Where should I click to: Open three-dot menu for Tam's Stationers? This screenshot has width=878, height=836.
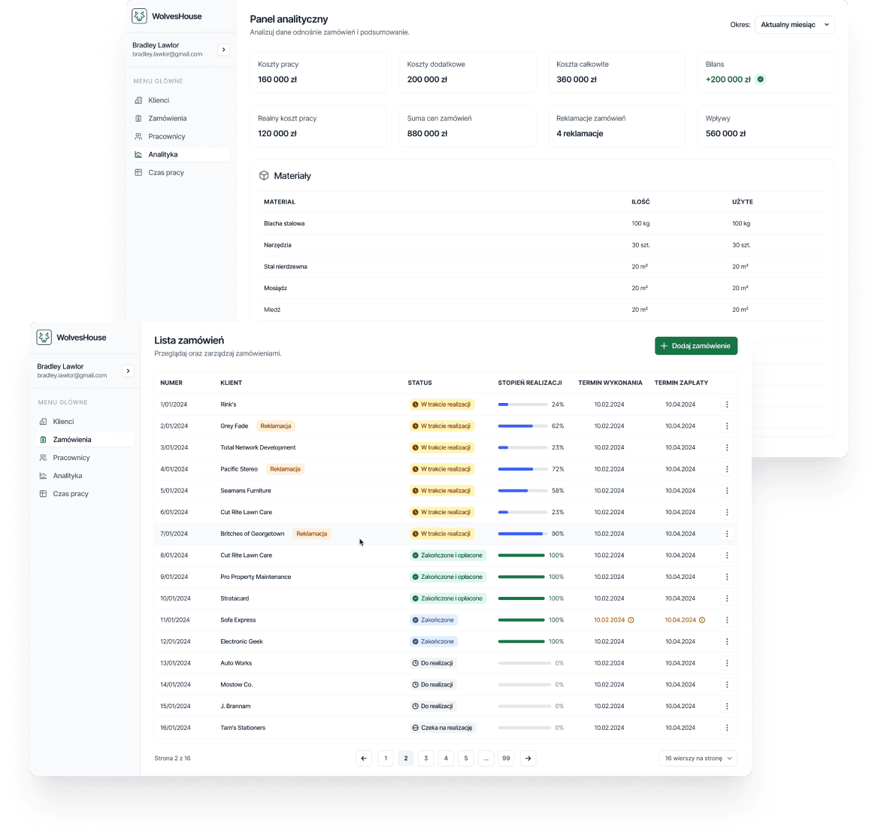(727, 728)
